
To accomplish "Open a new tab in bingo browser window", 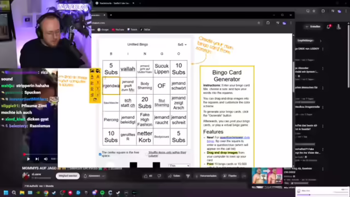I will tap(111, 15).
